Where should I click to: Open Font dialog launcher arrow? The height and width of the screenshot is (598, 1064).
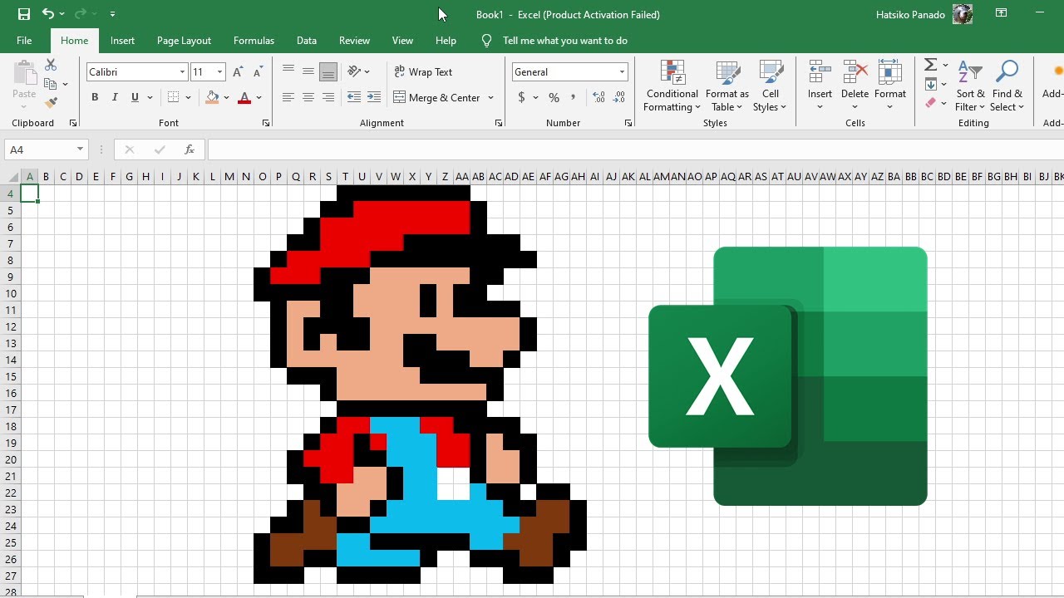click(x=266, y=123)
